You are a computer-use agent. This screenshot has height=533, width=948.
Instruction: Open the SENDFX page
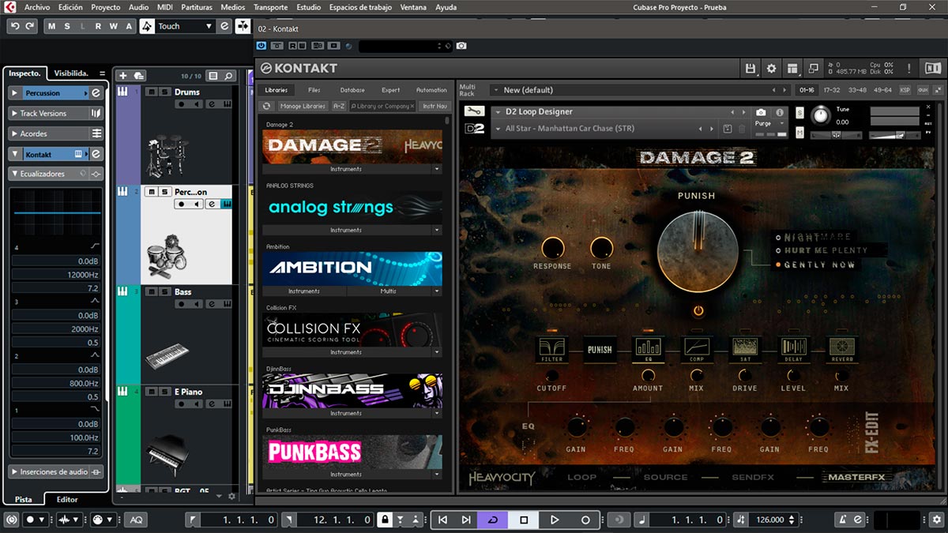pos(752,477)
